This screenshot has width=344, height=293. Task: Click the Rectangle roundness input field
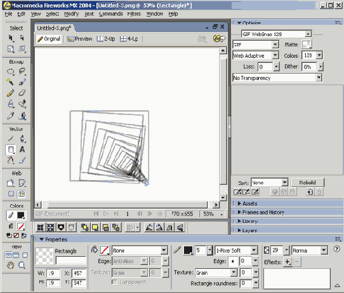[x=246, y=283]
